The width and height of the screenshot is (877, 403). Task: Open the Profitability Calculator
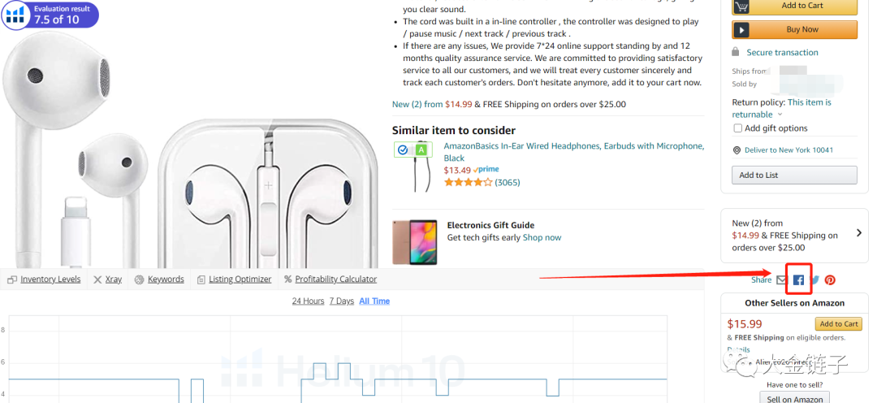coord(330,279)
